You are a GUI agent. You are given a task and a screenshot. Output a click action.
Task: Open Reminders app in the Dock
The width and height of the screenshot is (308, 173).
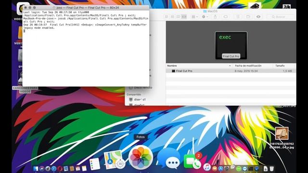click(x=95, y=164)
